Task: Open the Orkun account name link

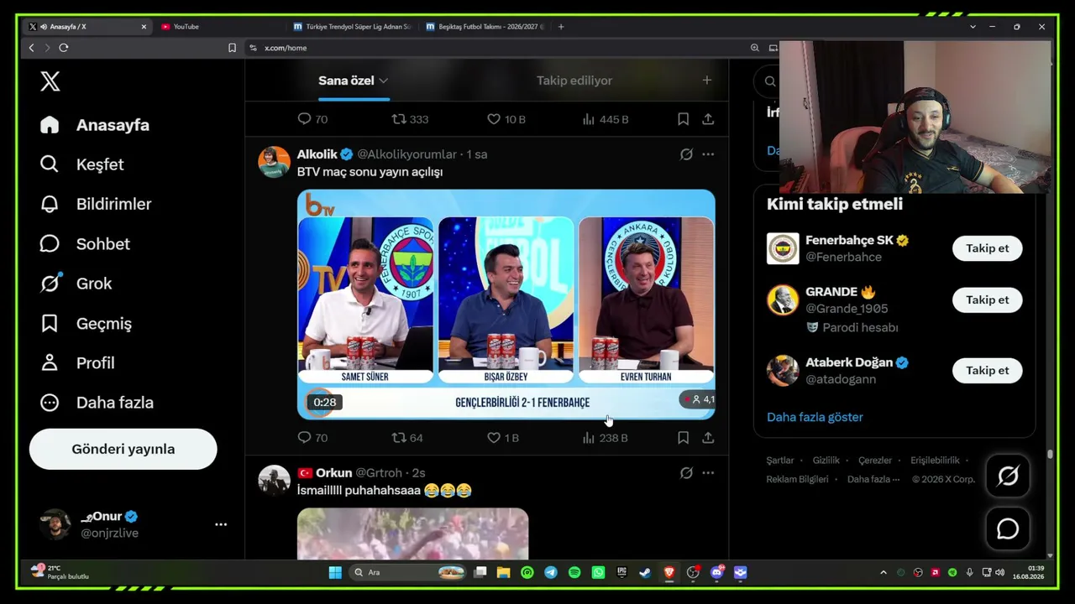Action: coord(333,473)
